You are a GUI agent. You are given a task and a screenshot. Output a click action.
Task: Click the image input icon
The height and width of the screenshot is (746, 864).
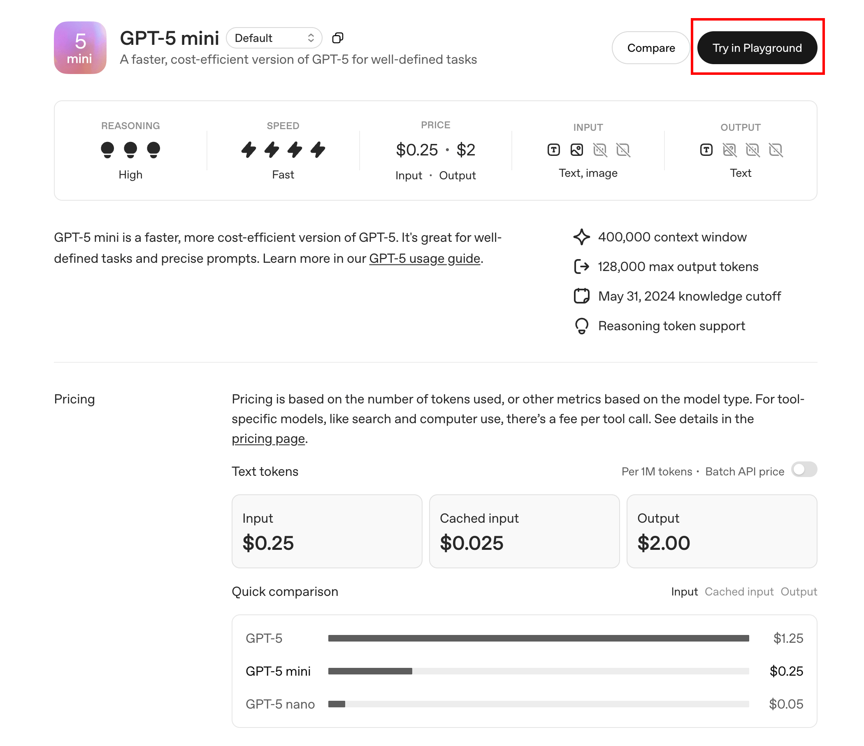click(x=577, y=150)
